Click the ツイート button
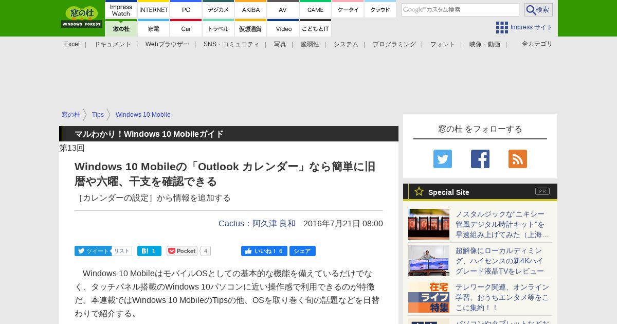Screen dimensions: 617x324 pyautogui.click(x=93, y=251)
